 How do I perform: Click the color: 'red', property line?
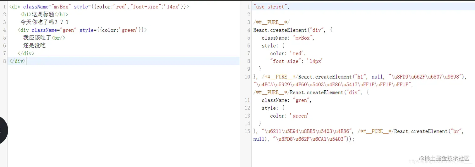(x=288, y=53)
